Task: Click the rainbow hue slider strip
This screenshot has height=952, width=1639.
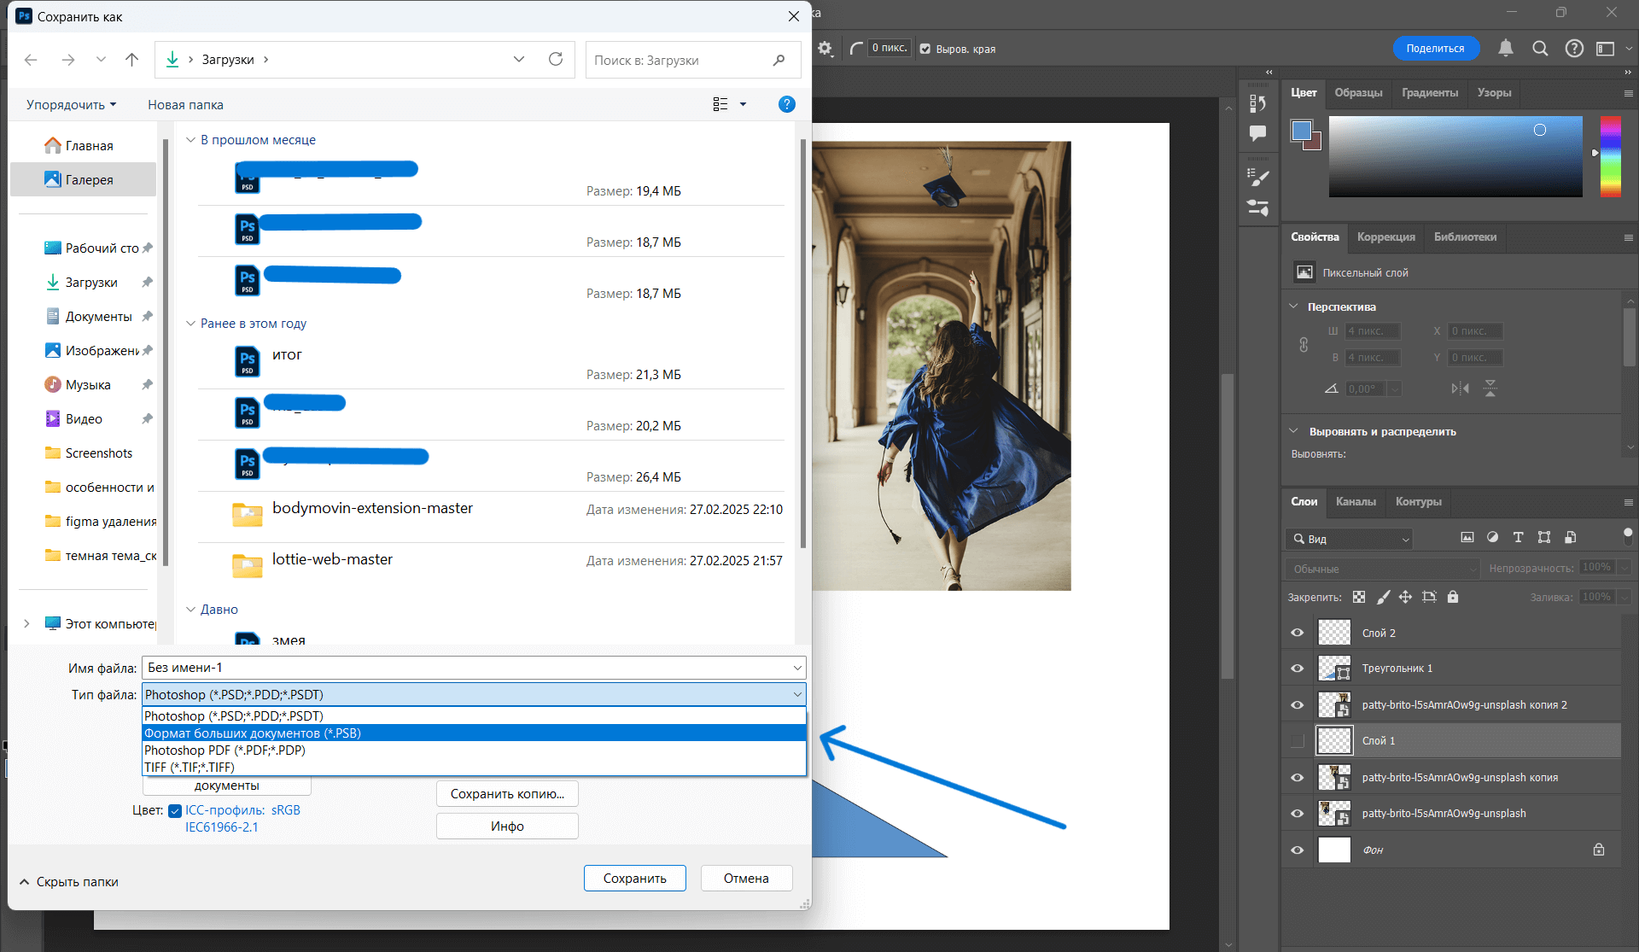Action: point(1610,156)
